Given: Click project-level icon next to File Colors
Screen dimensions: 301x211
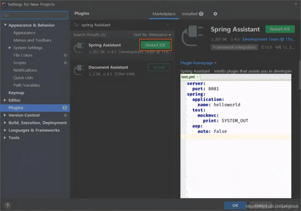Looking at the screenshot, I should pos(65,55).
